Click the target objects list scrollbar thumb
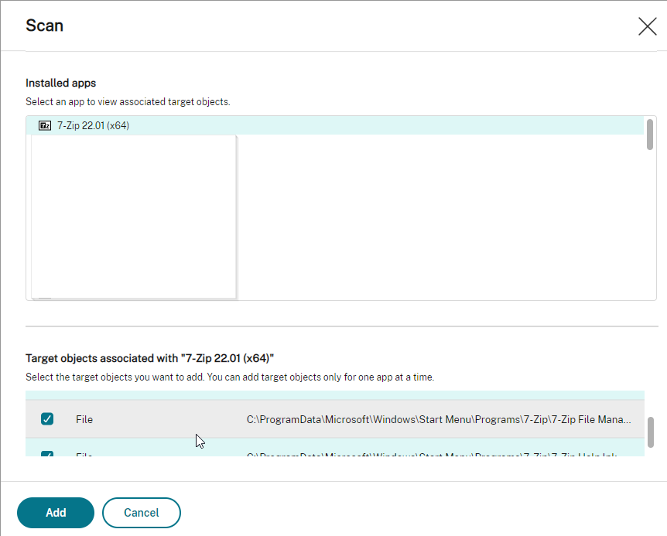This screenshot has width=667, height=536. [651, 432]
